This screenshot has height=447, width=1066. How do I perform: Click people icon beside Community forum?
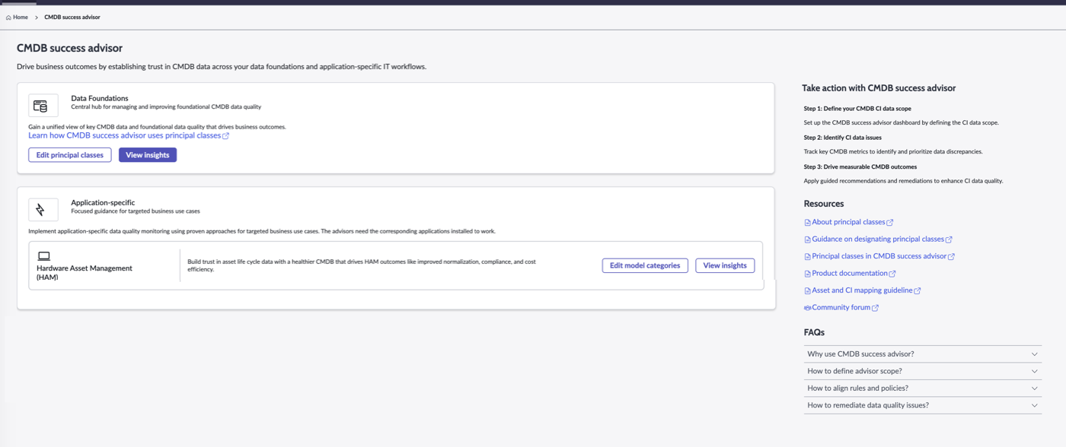(x=808, y=308)
